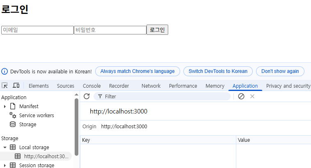
Task: Click the Origin label text
Action: pyautogui.click(x=89, y=126)
